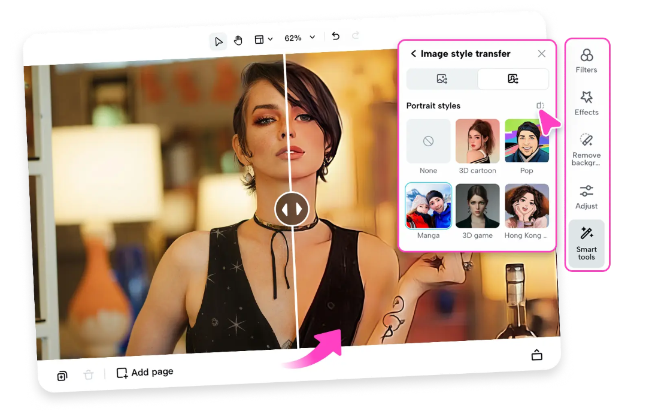Duplicate the page using bottom-left icon

(x=62, y=376)
